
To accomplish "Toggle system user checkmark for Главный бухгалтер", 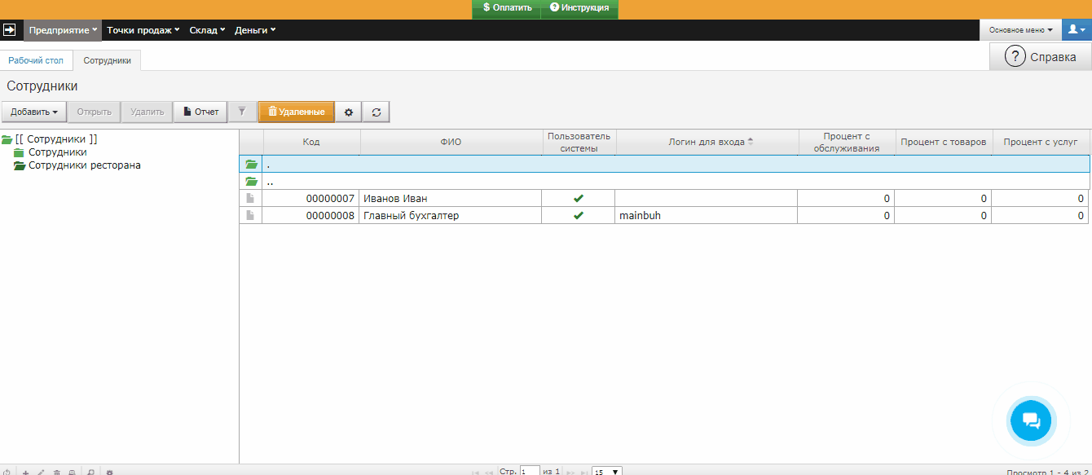I will click(x=579, y=216).
